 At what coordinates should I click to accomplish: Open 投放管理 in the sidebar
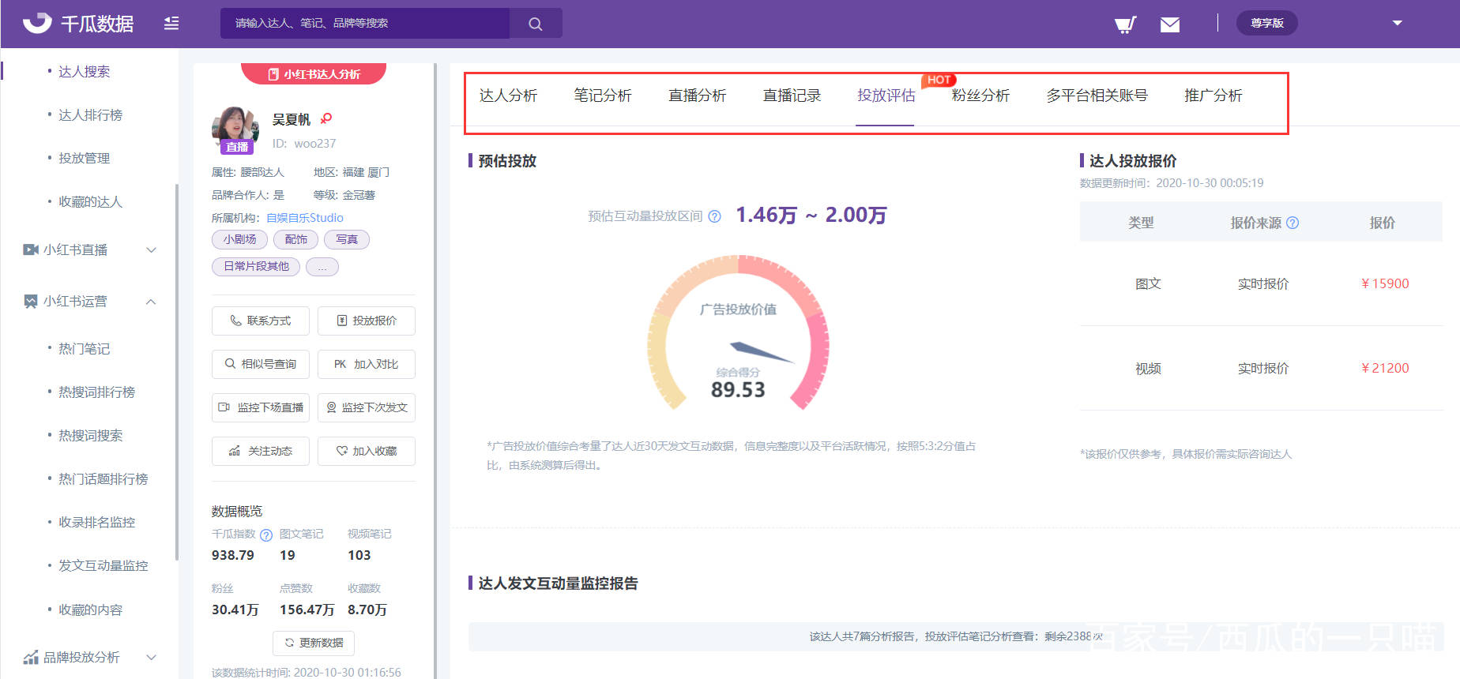click(x=84, y=159)
